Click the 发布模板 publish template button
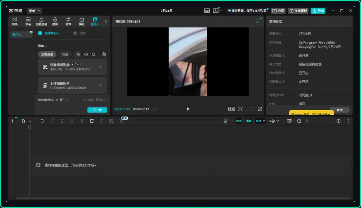Viewport: 361px width, 208px height. [298, 10]
